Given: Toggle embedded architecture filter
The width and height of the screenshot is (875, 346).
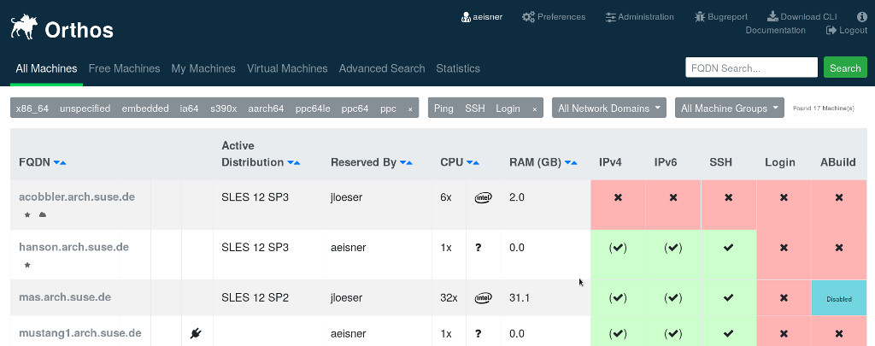Looking at the screenshot, I should (145, 108).
